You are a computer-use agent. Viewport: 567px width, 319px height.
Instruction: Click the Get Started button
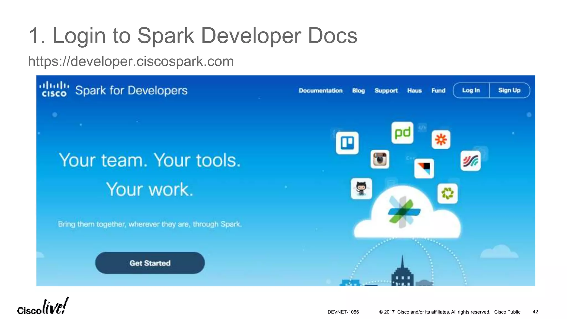(150, 263)
